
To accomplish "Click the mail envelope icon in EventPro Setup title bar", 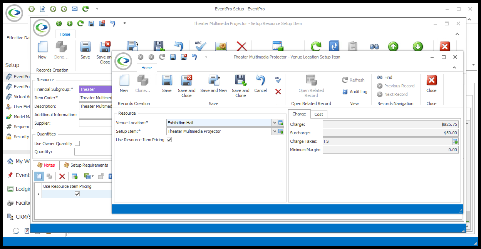I will pyautogui.click(x=75, y=8).
